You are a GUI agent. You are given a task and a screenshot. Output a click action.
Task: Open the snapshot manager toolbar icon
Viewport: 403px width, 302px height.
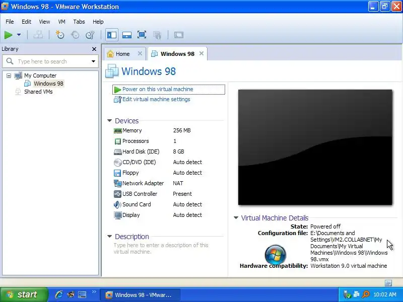point(90,35)
